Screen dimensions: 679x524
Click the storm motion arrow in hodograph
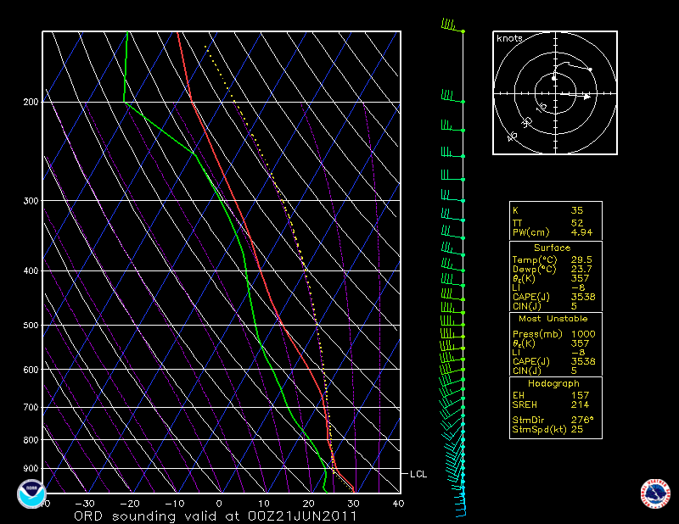pyautogui.click(x=576, y=96)
